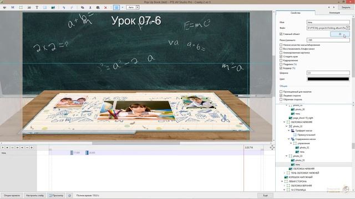Click the Frame object tool icon
355x199 pixels.
coord(21,7)
